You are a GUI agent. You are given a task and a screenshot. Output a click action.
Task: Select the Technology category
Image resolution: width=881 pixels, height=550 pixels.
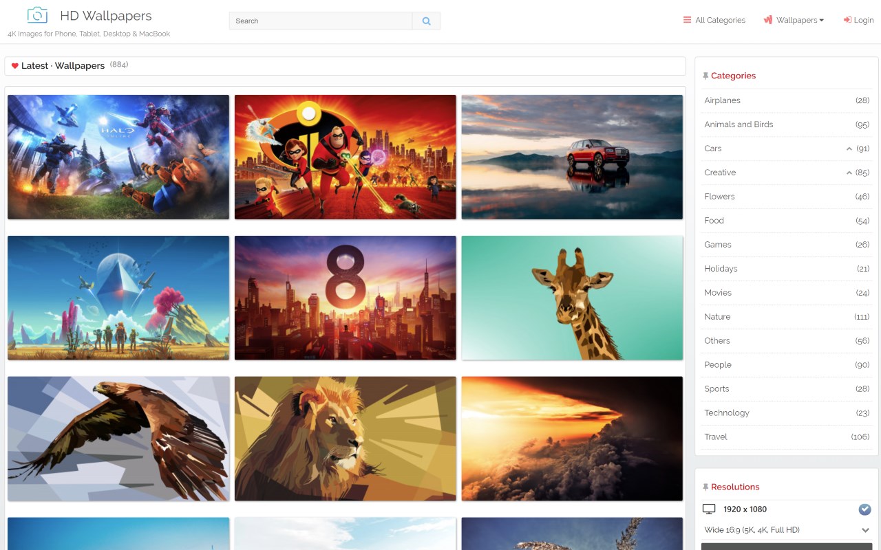726,413
